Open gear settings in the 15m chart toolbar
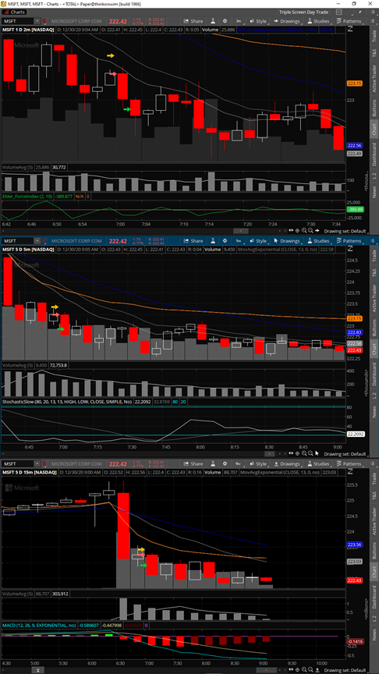 point(225,464)
